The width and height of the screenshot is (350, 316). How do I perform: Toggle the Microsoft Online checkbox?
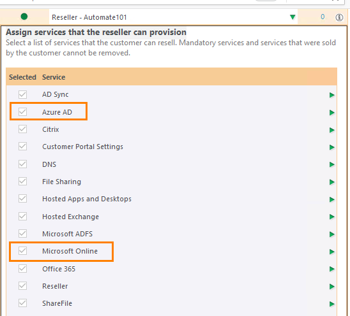click(x=22, y=251)
